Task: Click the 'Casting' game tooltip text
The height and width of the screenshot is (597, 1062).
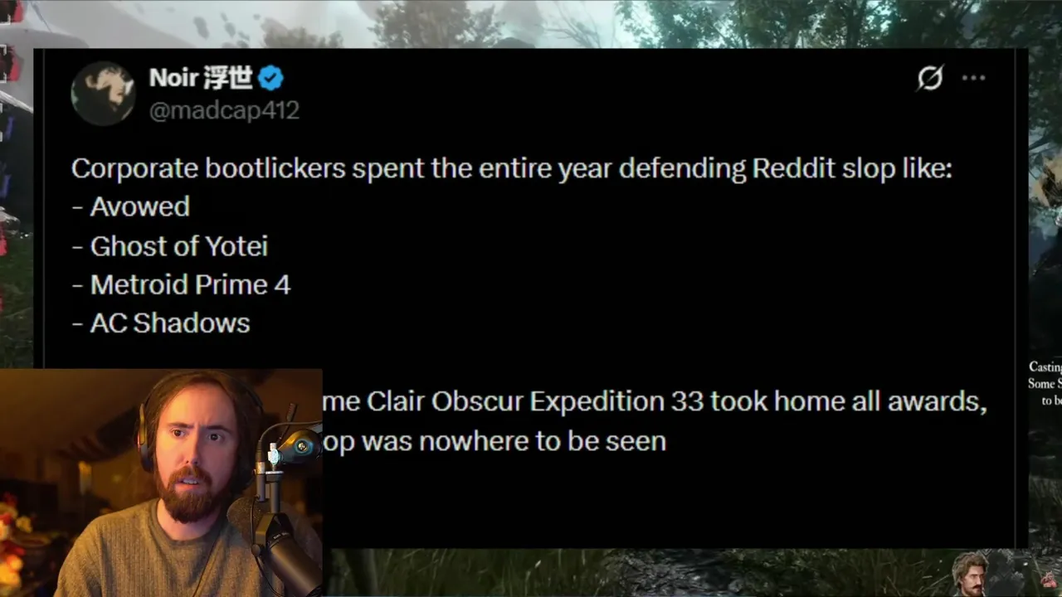Action: pos(1045,366)
